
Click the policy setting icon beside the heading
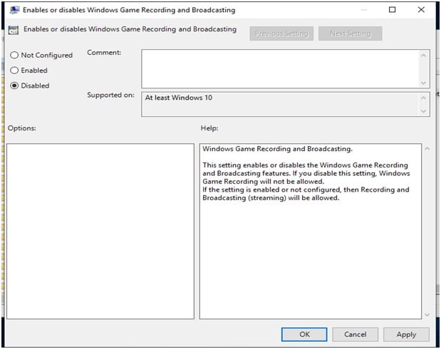(14, 30)
